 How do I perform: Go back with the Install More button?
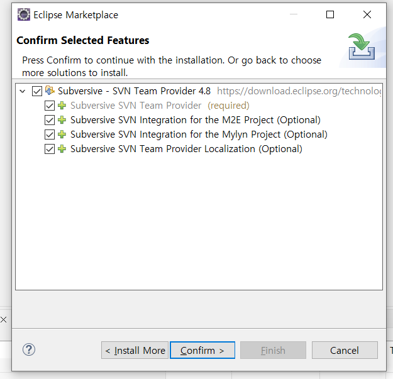coord(135,350)
